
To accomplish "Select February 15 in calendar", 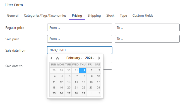I will [83, 82].
